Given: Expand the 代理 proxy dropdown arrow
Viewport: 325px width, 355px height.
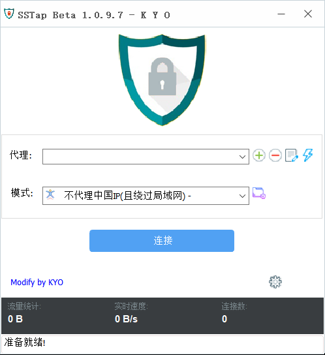Looking at the screenshot, I should [x=242, y=157].
